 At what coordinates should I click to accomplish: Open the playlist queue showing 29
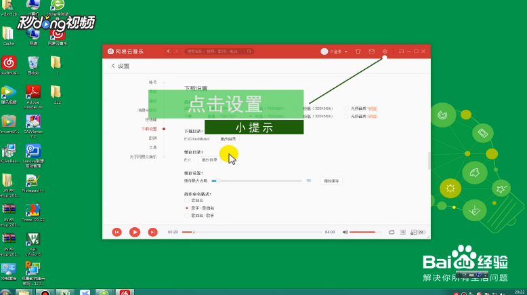418,232
